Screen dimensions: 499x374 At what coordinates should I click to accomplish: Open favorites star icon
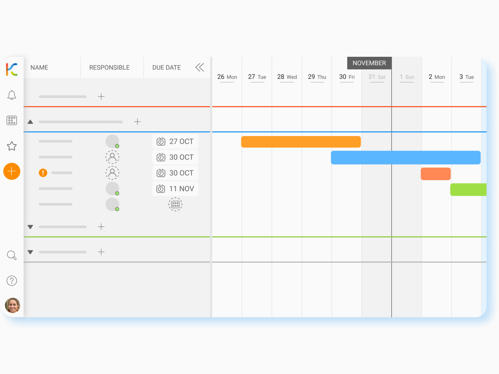[x=12, y=146]
